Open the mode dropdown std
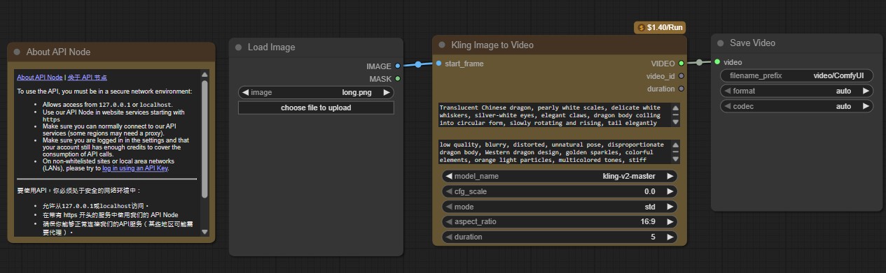 pos(560,207)
